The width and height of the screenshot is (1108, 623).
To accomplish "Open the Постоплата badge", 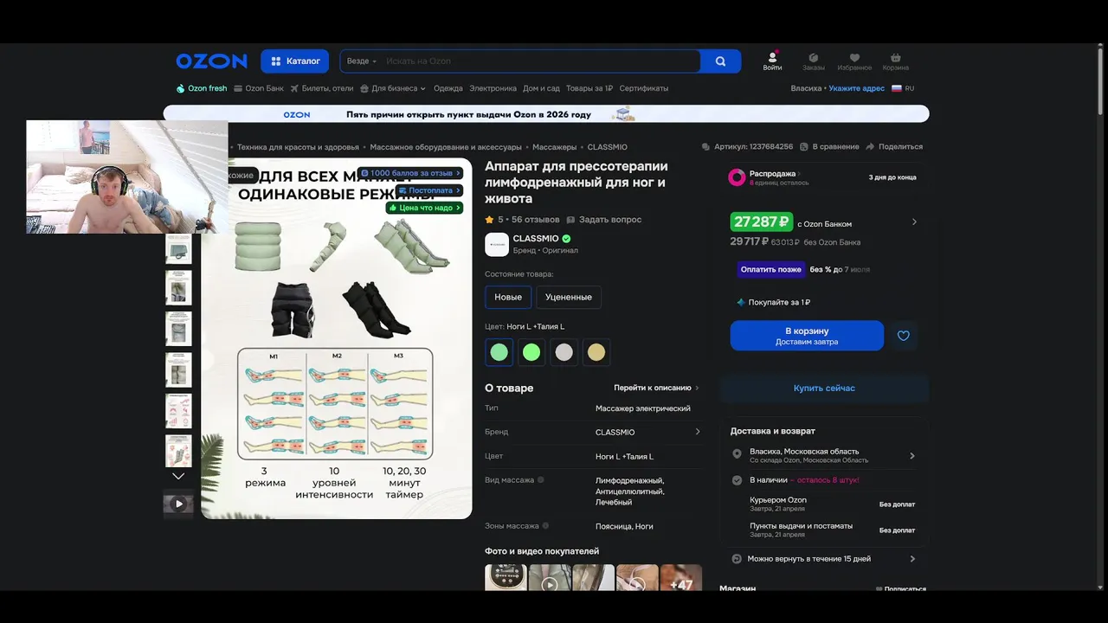I will point(429,190).
